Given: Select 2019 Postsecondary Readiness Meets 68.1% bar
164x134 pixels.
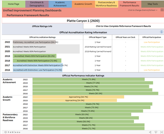Looking at the screenshot, I should click(86, 118).
